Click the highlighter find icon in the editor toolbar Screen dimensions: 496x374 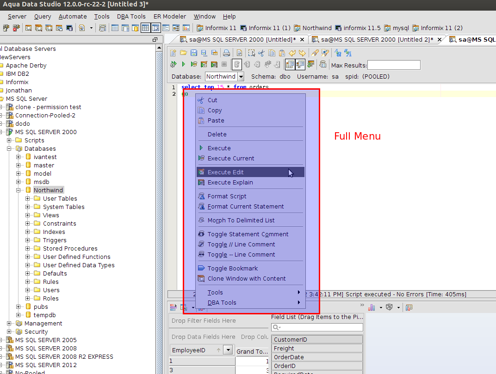click(x=315, y=53)
